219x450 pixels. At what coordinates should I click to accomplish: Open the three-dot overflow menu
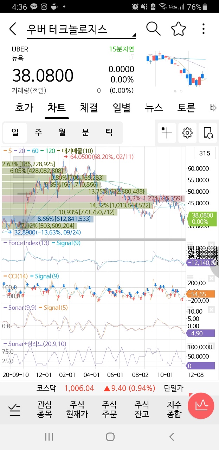click(204, 29)
